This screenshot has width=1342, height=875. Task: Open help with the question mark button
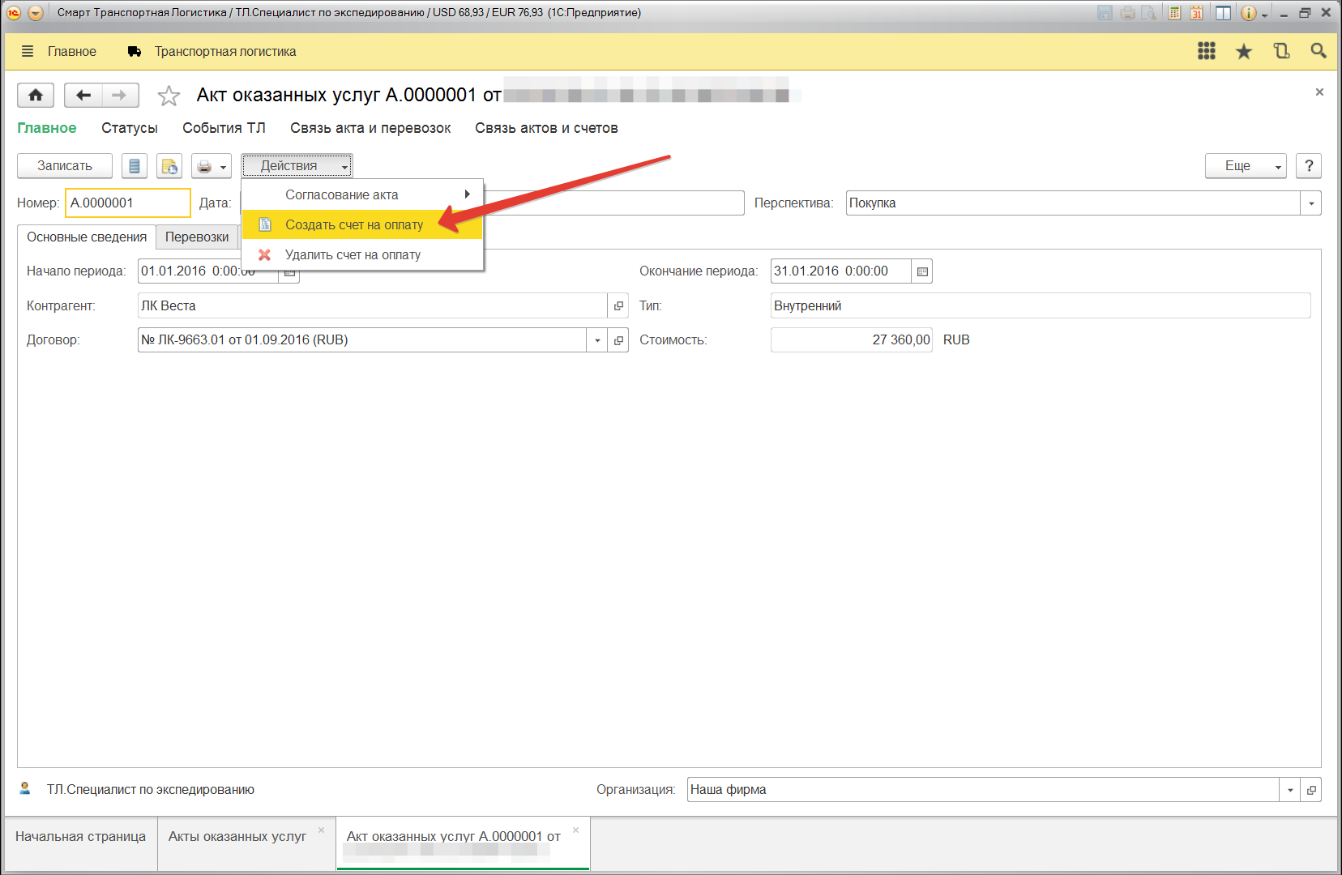pos(1309,166)
